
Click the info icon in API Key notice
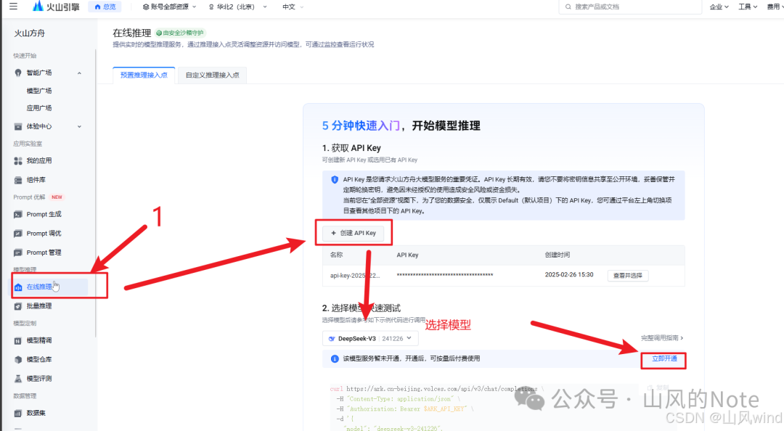335,179
